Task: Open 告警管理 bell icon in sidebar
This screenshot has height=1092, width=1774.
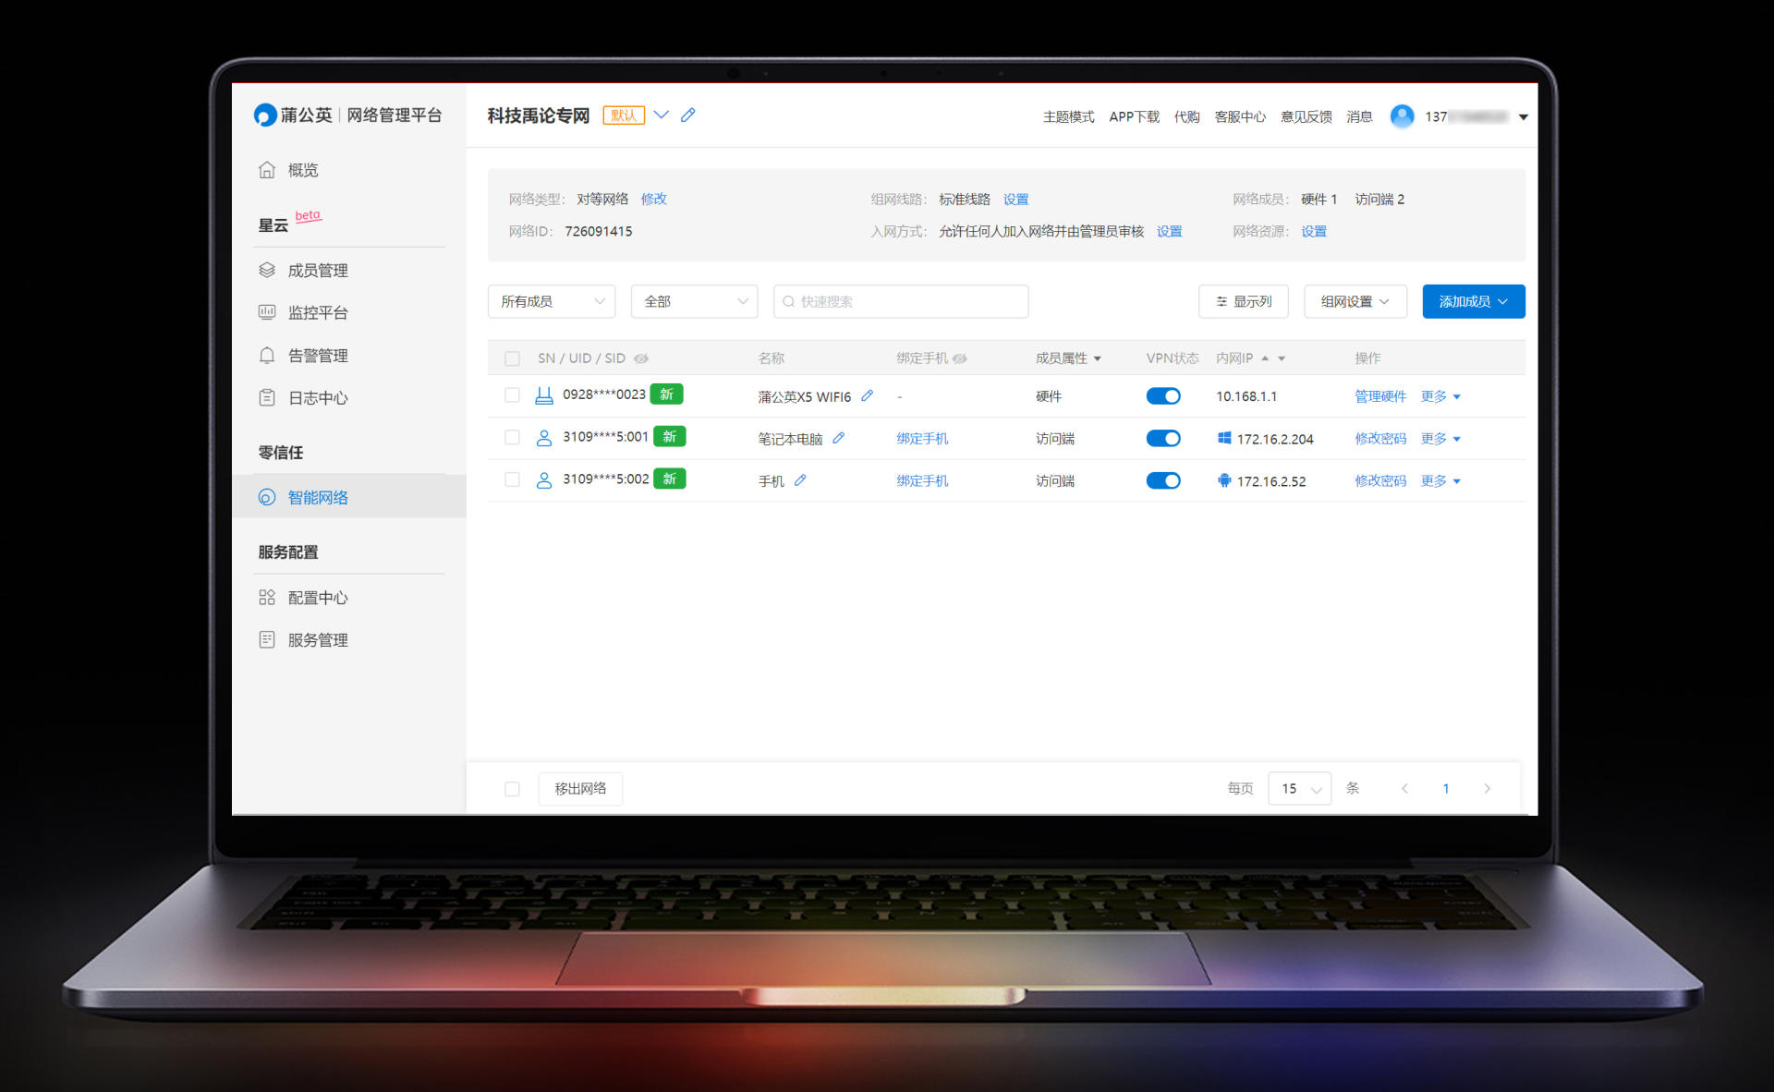Action: click(x=267, y=356)
